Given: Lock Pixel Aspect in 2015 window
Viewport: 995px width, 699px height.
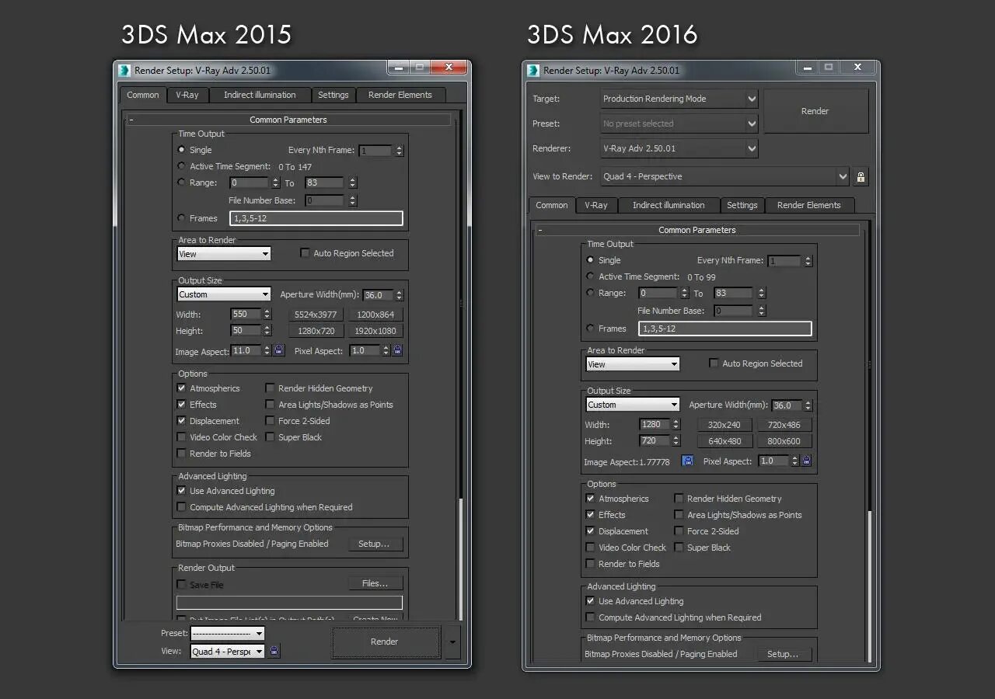Looking at the screenshot, I should (398, 350).
